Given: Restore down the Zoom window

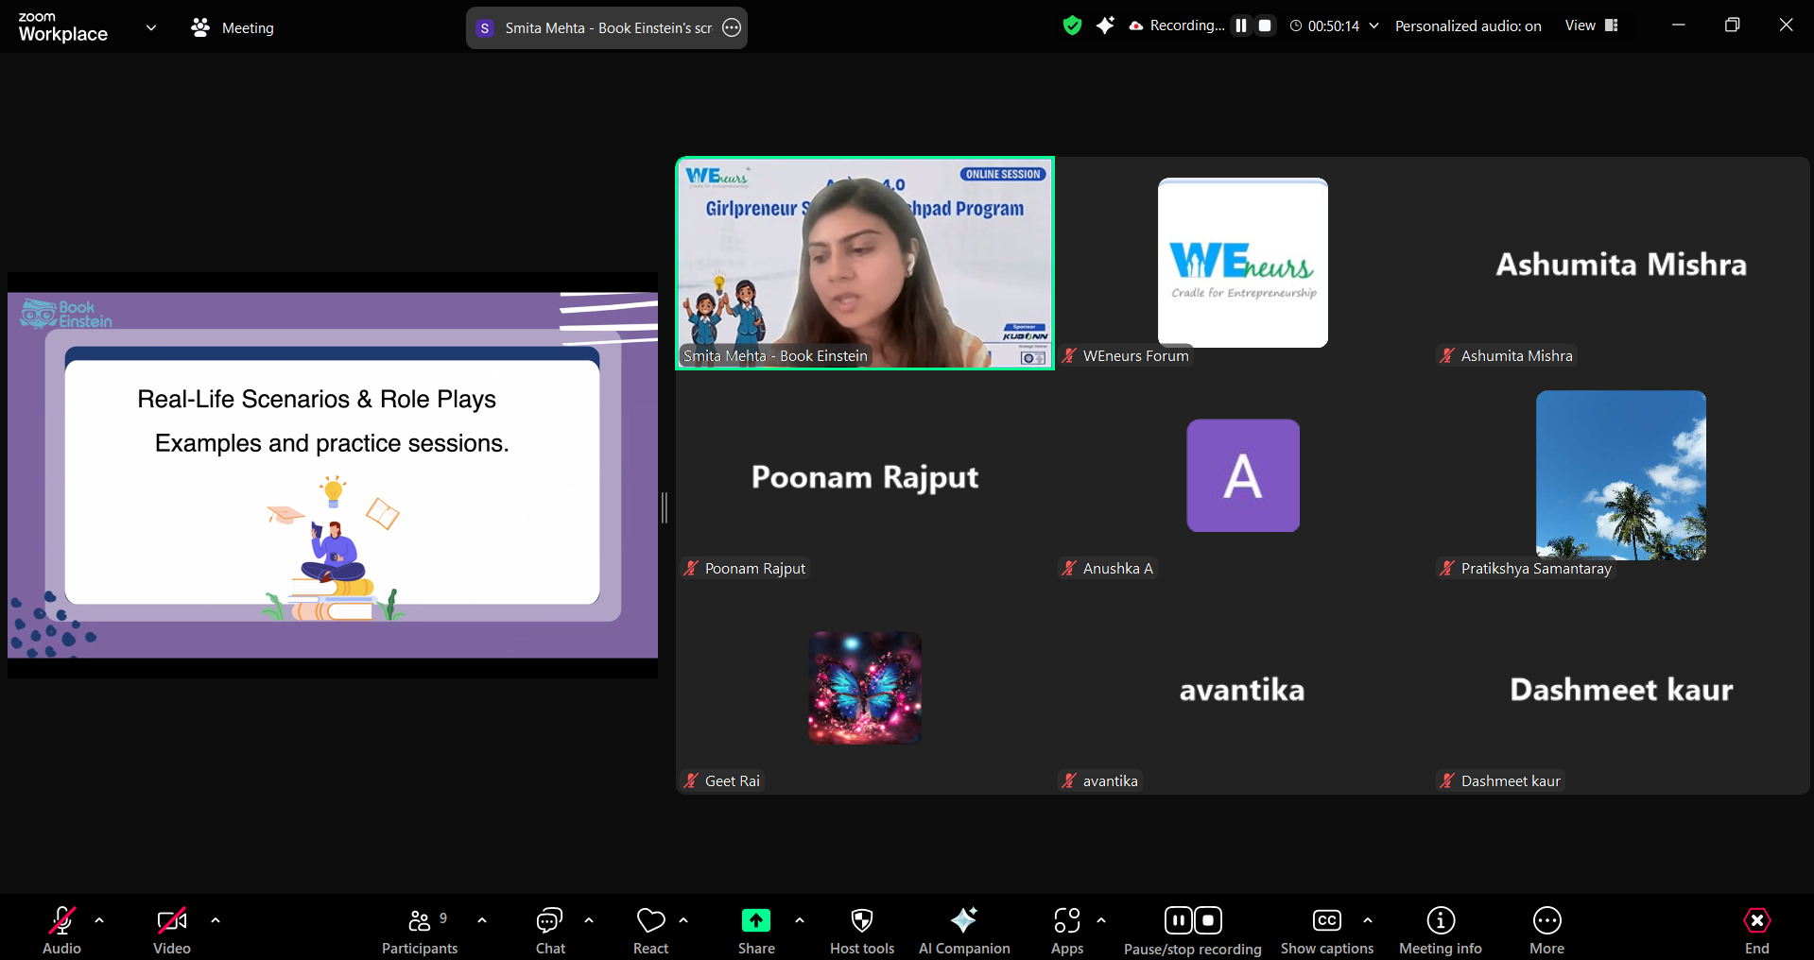Looking at the screenshot, I should [x=1732, y=26].
